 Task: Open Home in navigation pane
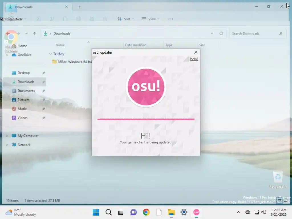pyautogui.click(x=22, y=46)
